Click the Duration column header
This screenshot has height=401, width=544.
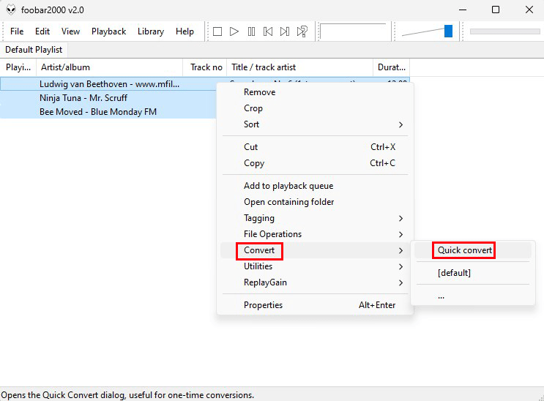[392, 67]
